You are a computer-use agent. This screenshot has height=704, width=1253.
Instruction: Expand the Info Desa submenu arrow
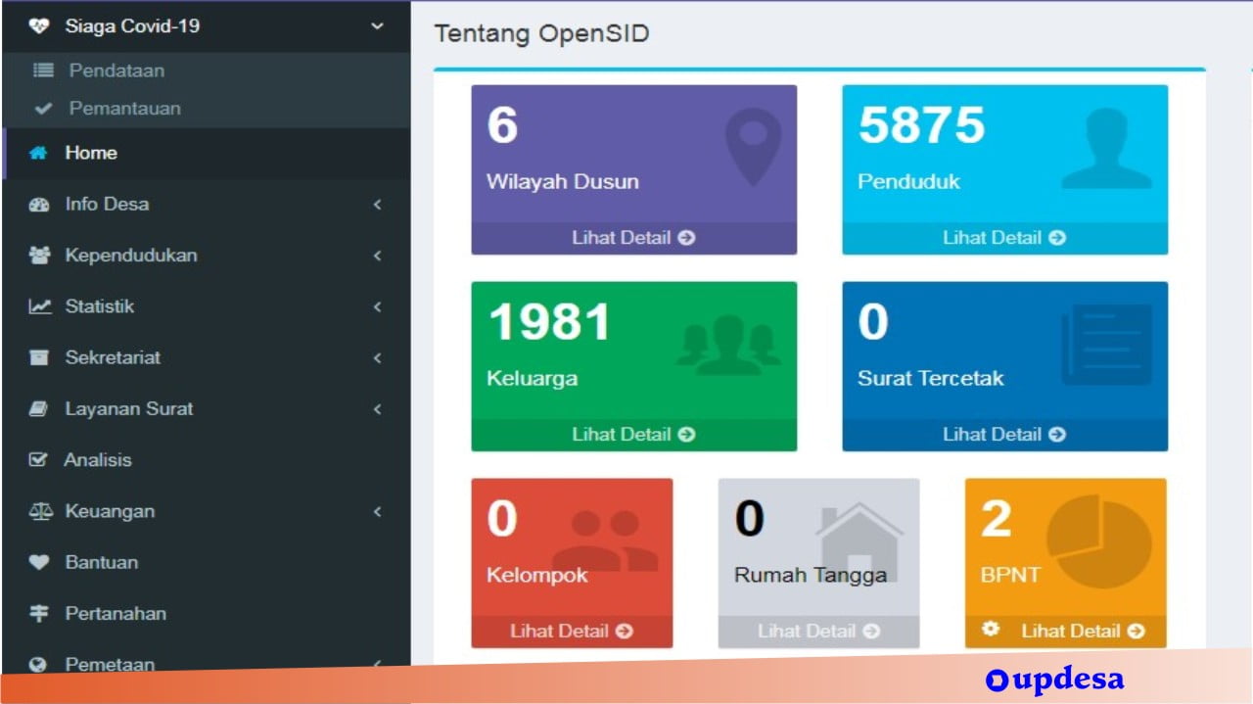point(377,205)
